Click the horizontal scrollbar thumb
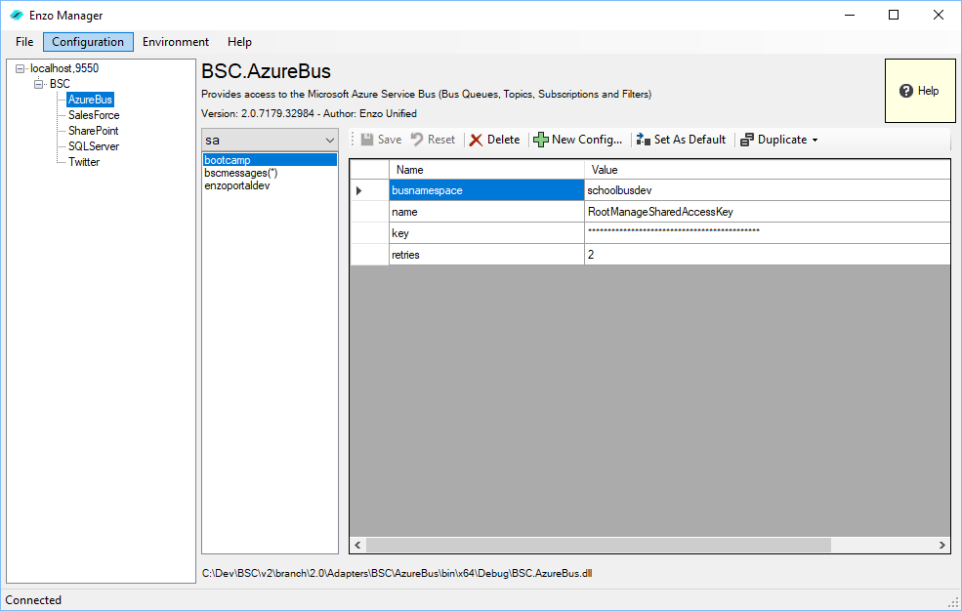 pyautogui.click(x=598, y=545)
